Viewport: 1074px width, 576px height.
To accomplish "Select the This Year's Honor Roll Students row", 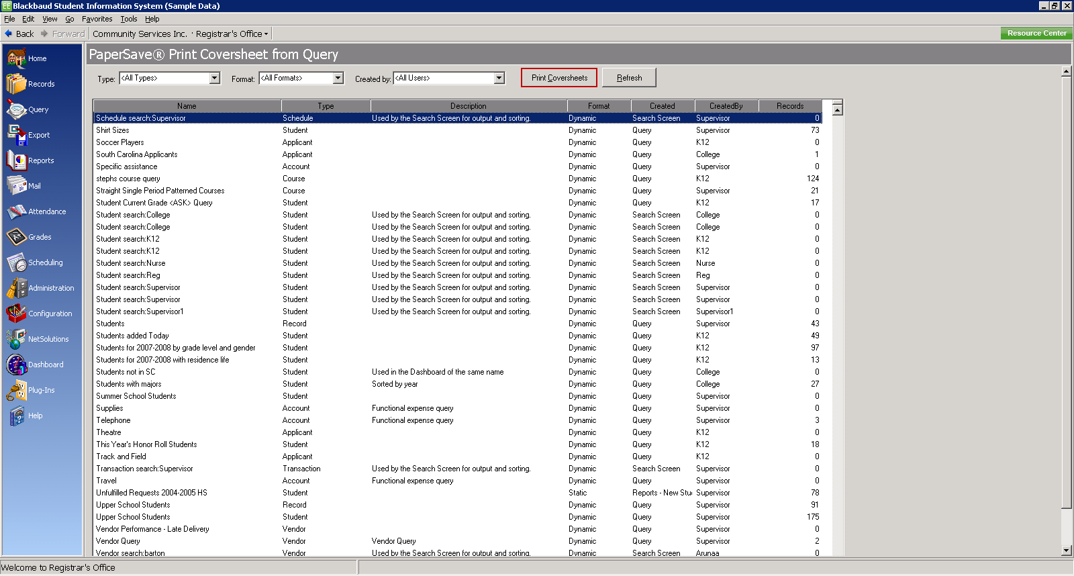I will [x=457, y=444].
